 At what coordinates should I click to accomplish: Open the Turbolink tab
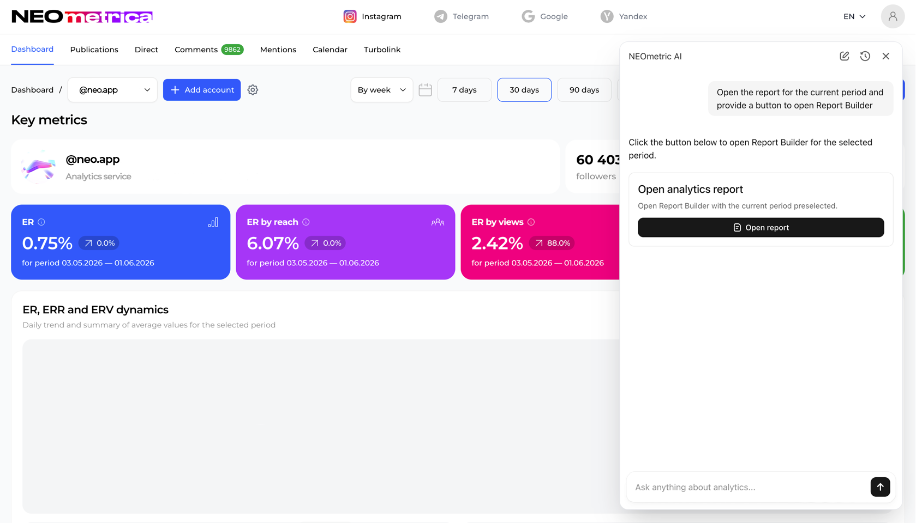[382, 50]
